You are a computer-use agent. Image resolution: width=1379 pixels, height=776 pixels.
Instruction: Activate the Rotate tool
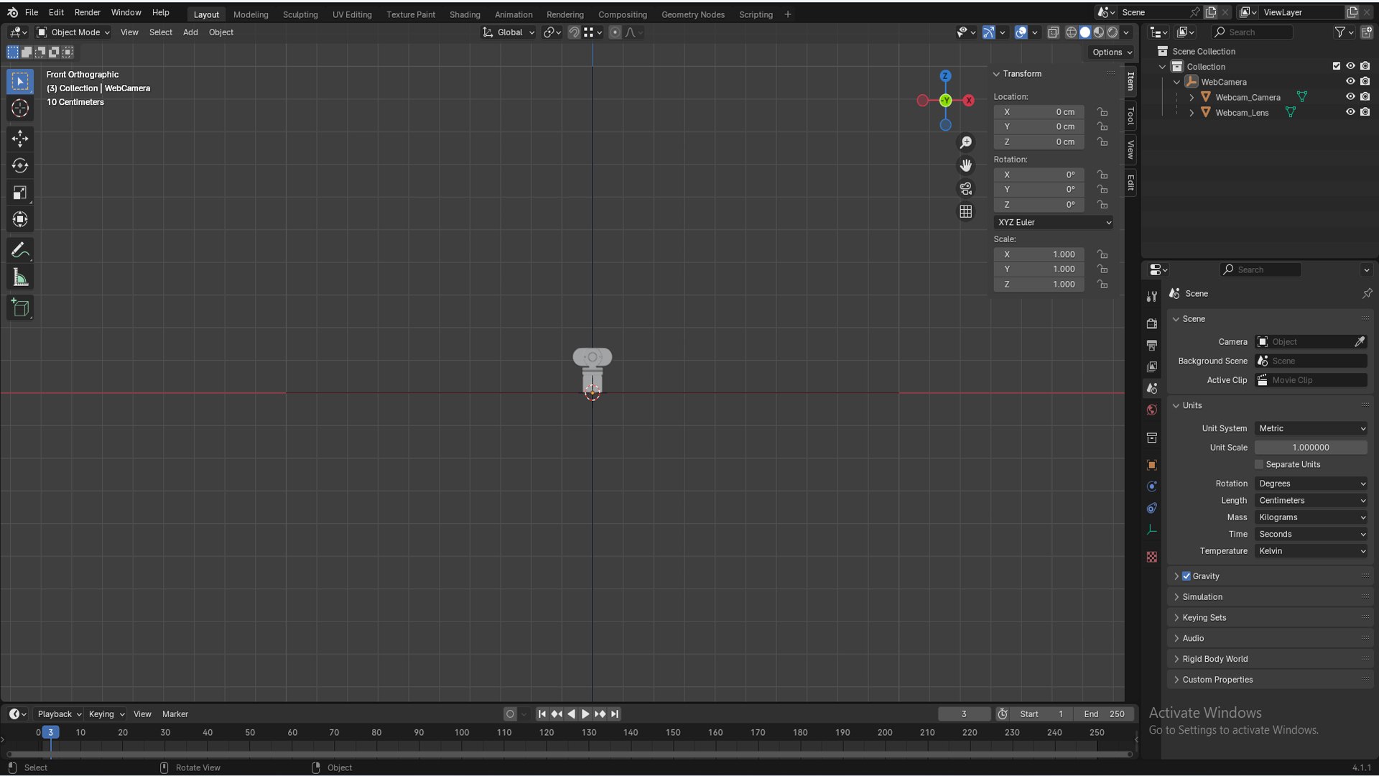(x=20, y=165)
